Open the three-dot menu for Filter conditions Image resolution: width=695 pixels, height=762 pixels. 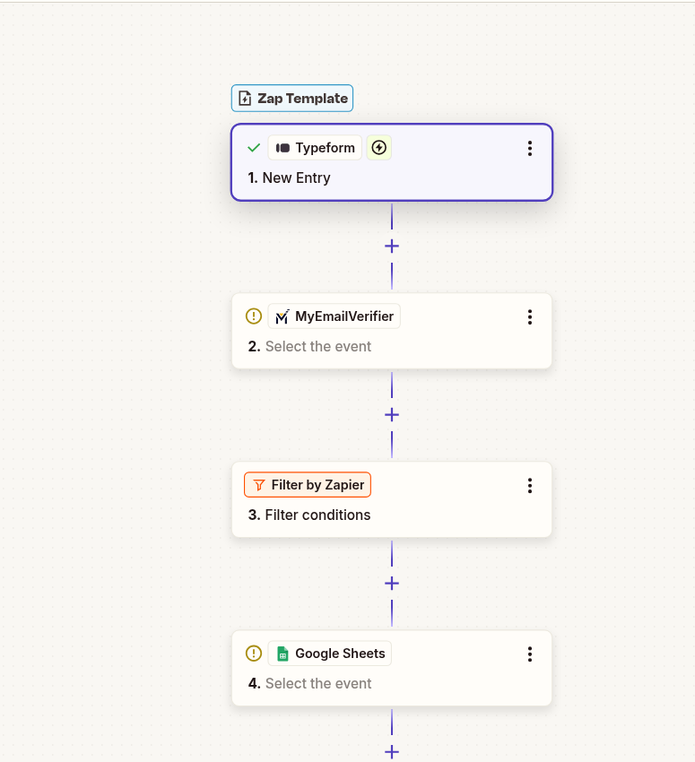[x=530, y=486]
